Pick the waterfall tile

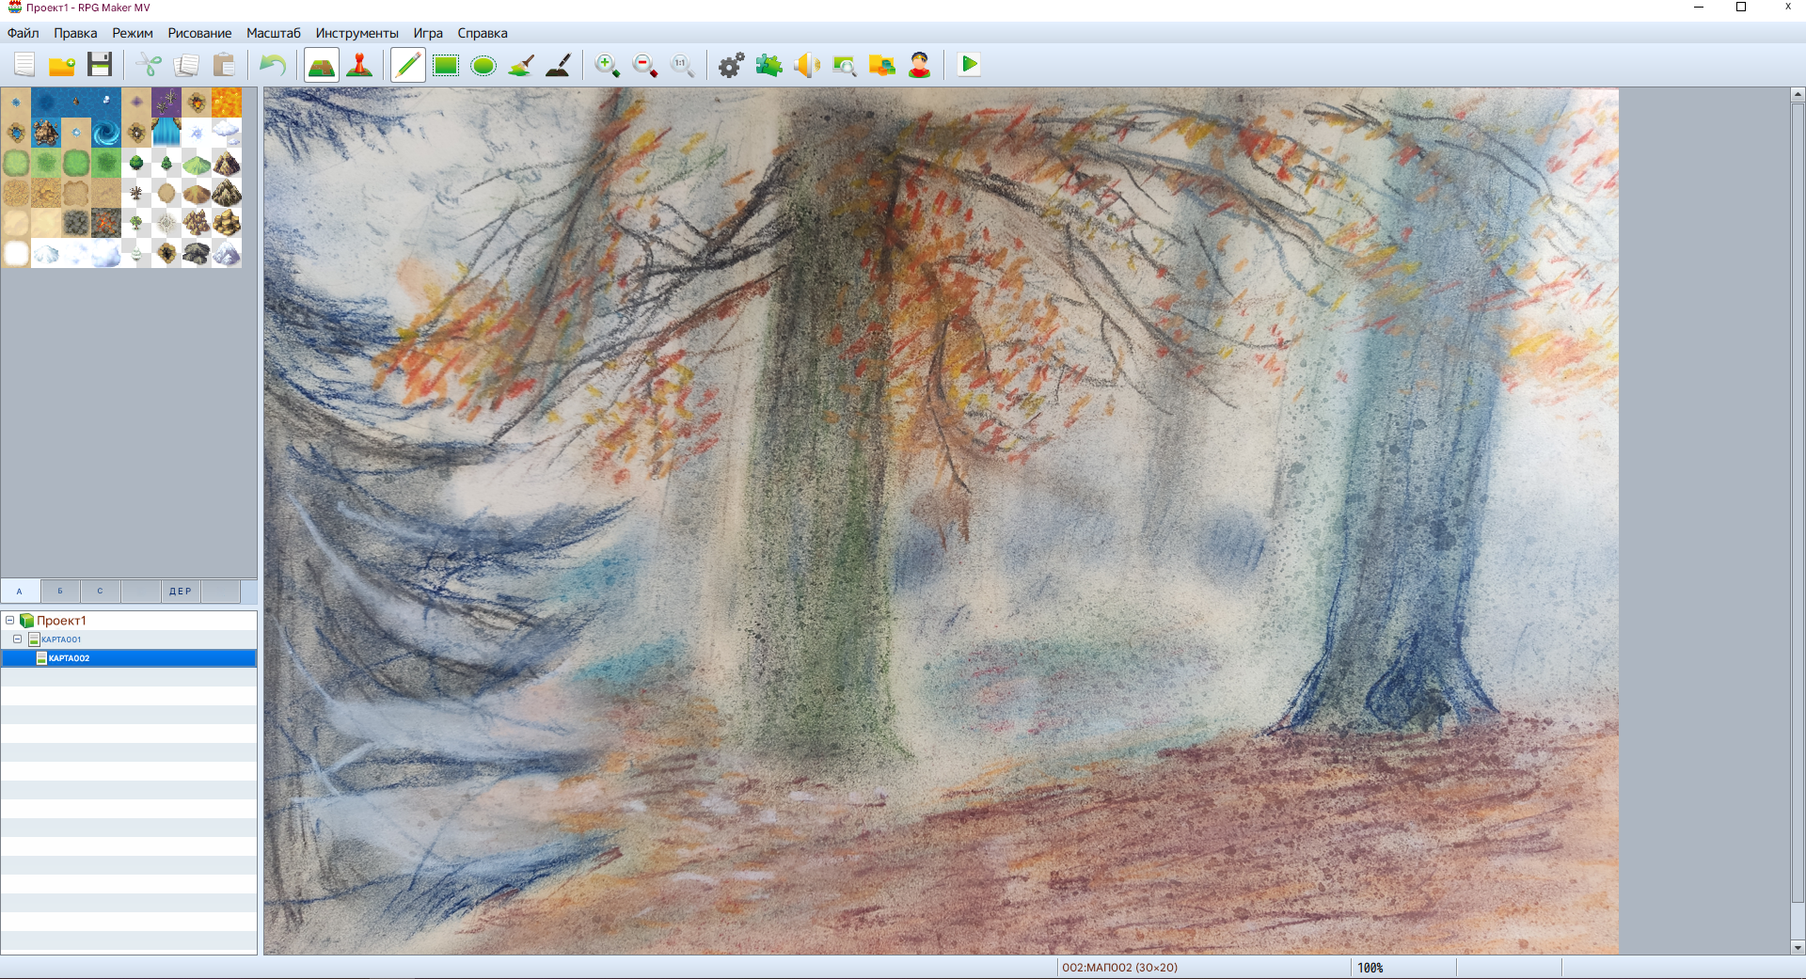pyautogui.click(x=166, y=133)
